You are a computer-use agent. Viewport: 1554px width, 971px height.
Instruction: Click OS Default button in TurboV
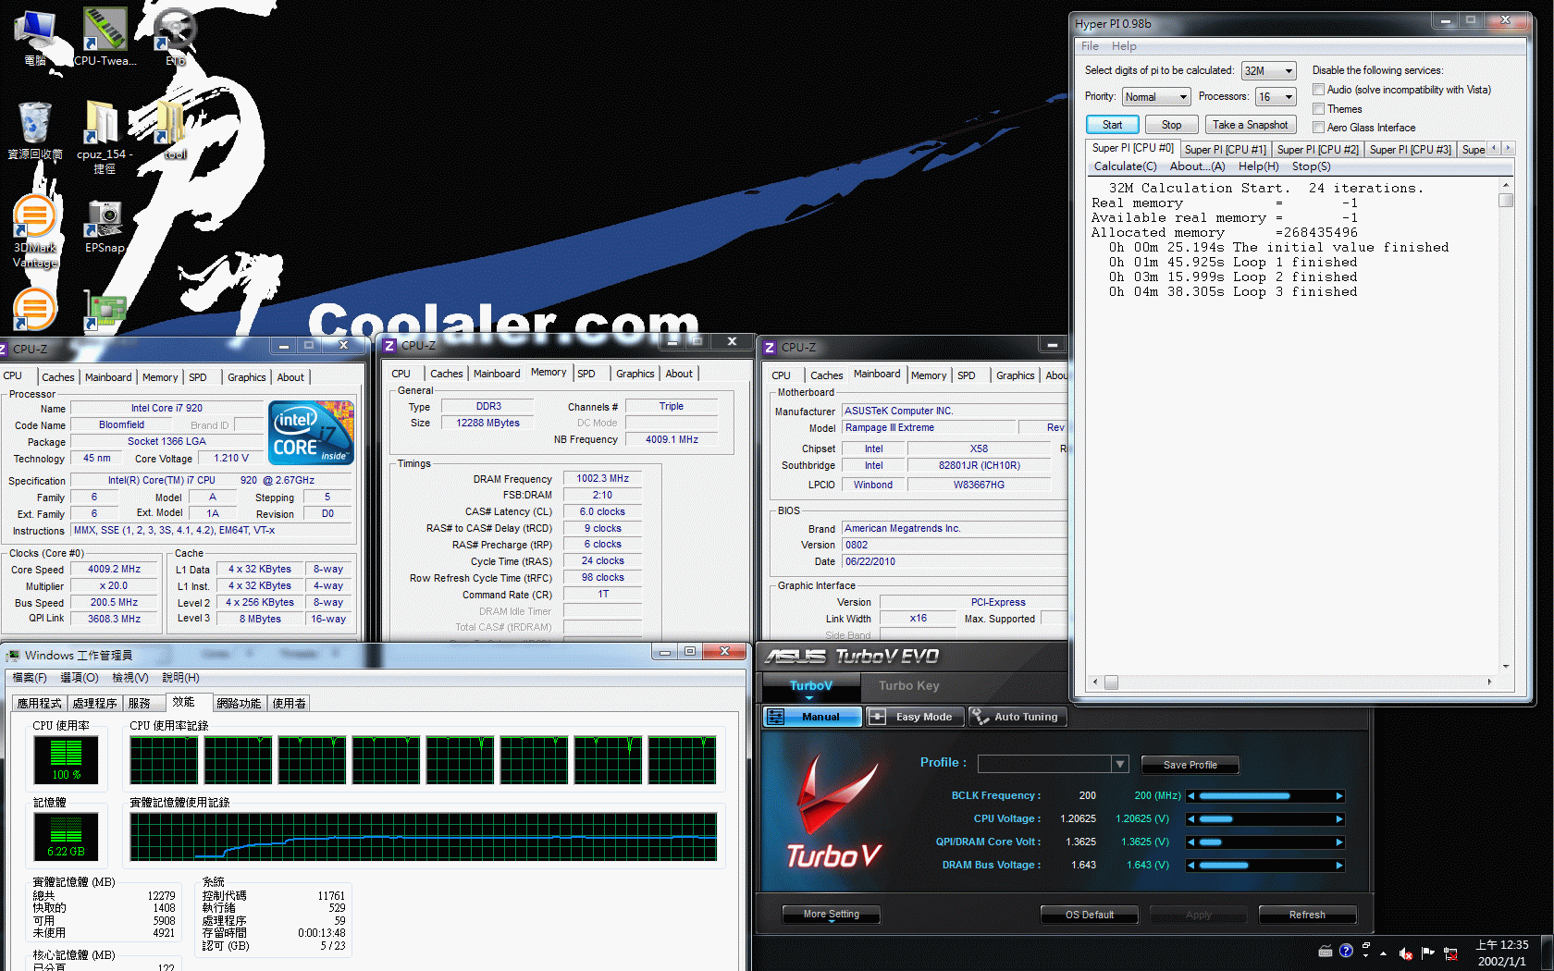1089,915
